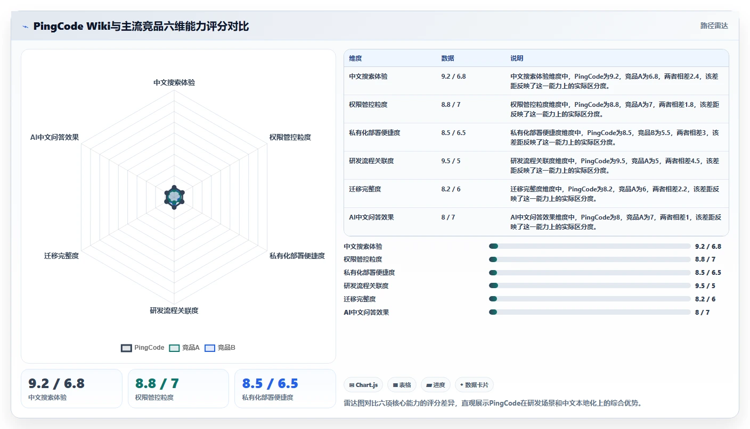The height and width of the screenshot is (429, 750).
Task: Click the progress bar for 权限管控粒度
Action: pyautogui.click(x=590, y=259)
